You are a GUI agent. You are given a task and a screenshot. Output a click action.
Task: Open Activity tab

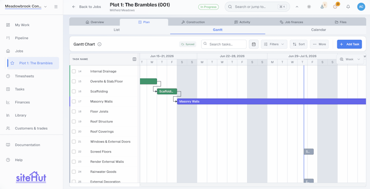[x=242, y=22]
